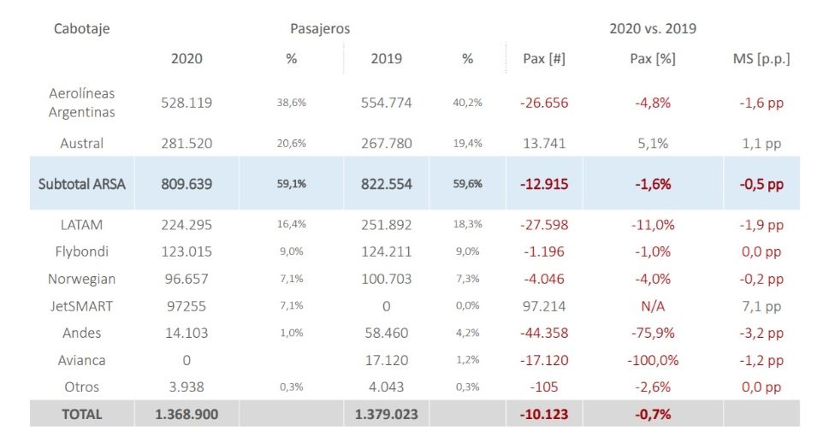
Task: Click the 1.368.900 total passengers cell
Action: click(x=187, y=414)
